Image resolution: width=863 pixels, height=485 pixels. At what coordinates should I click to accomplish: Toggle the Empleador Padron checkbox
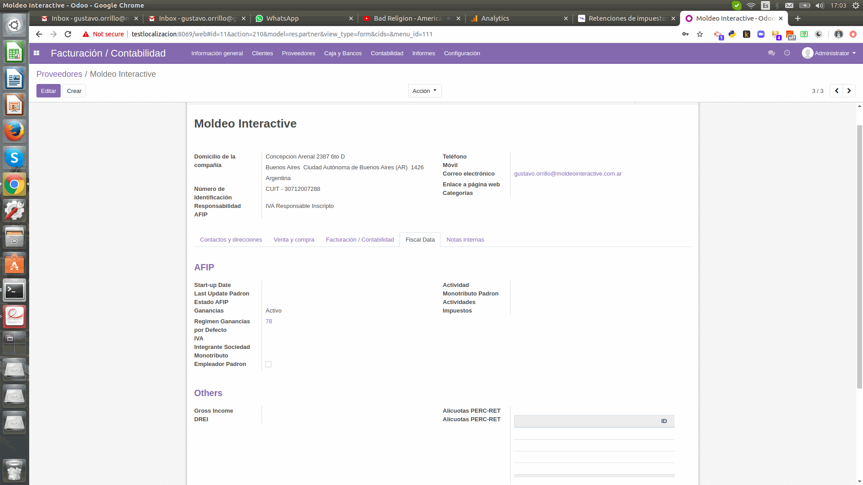(268, 364)
